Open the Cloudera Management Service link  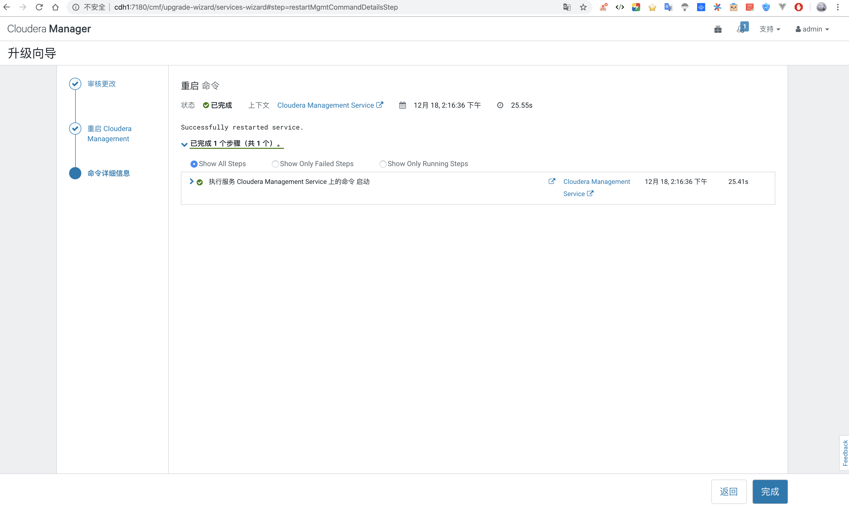325,105
